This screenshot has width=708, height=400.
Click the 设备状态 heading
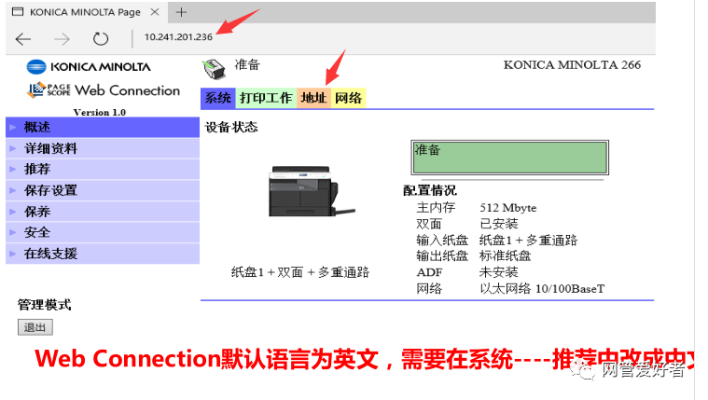point(231,128)
